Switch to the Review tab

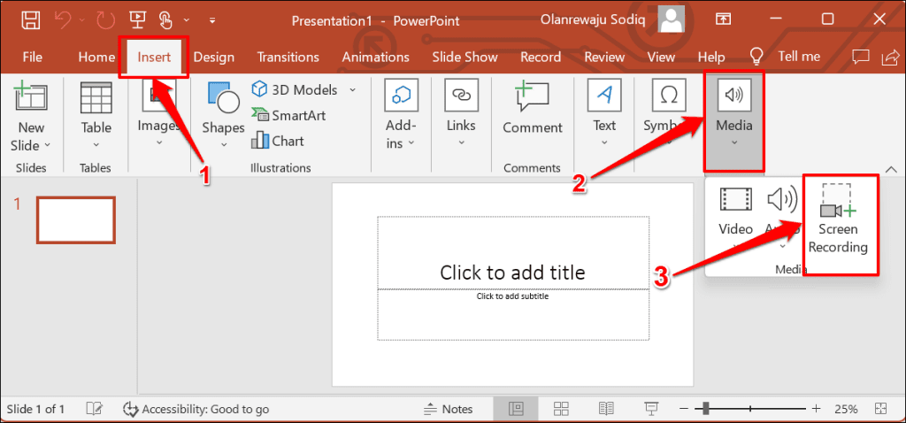click(x=603, y=58)
